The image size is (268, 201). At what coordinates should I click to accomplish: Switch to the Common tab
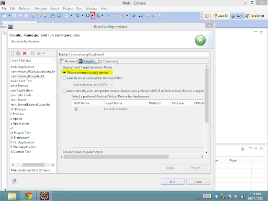pos(108,61)
